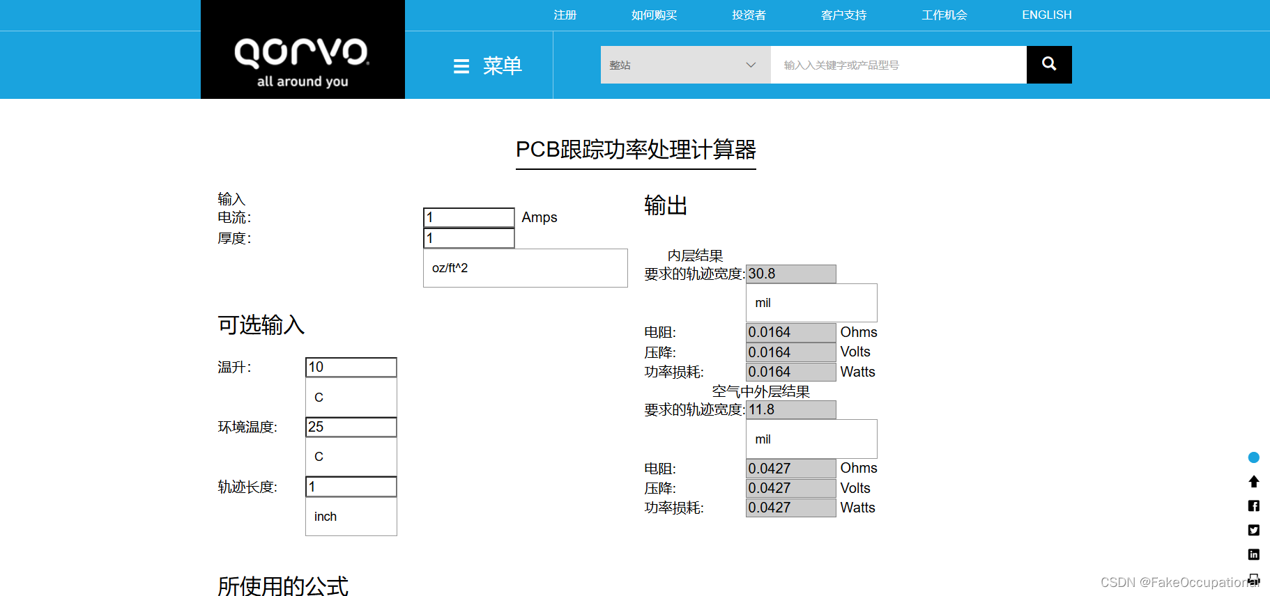Open the trace length inch unit selector
The height and width of the screenshot is (596, 1270).
[x=351, y=516]
